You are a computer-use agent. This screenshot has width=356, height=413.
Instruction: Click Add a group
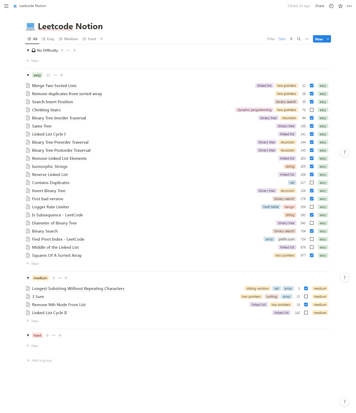coord(39,360)
